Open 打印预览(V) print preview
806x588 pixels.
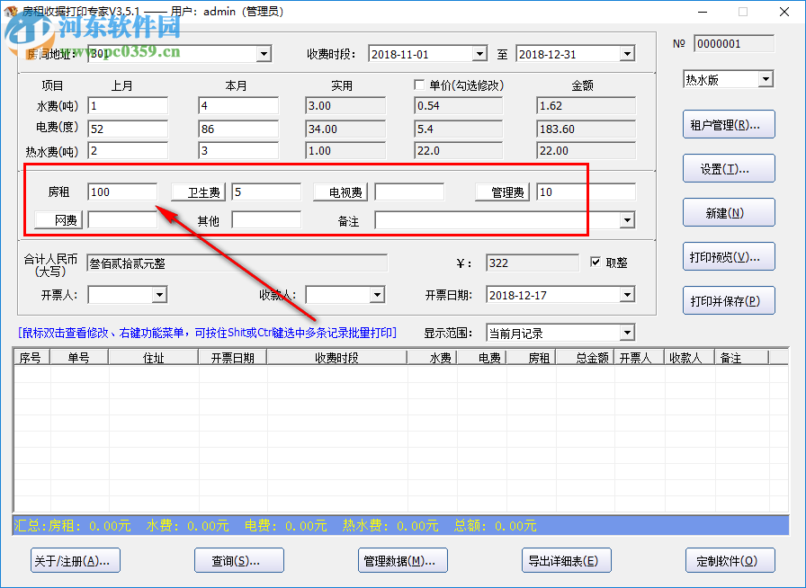tap(729, 256)
